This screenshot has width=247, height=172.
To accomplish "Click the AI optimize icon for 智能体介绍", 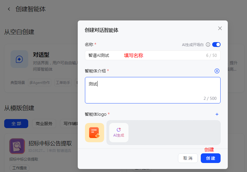I will (217, 71).
